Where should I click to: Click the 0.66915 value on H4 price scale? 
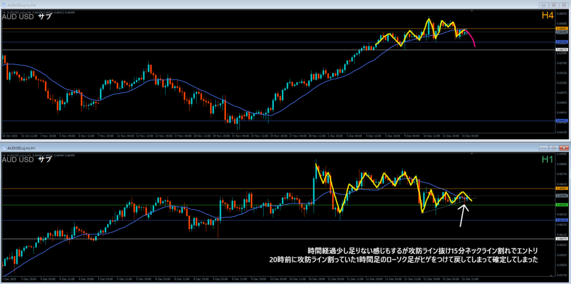[x=562, y=14]
